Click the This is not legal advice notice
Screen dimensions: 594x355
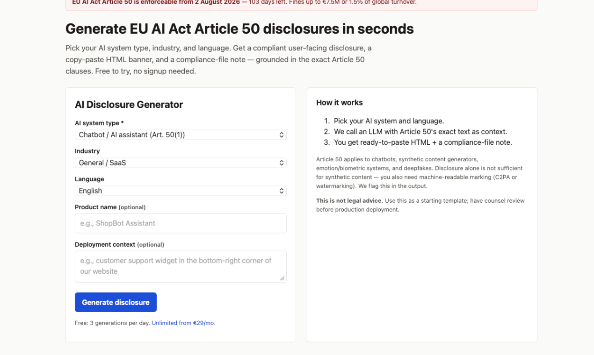tap(420, 205)
